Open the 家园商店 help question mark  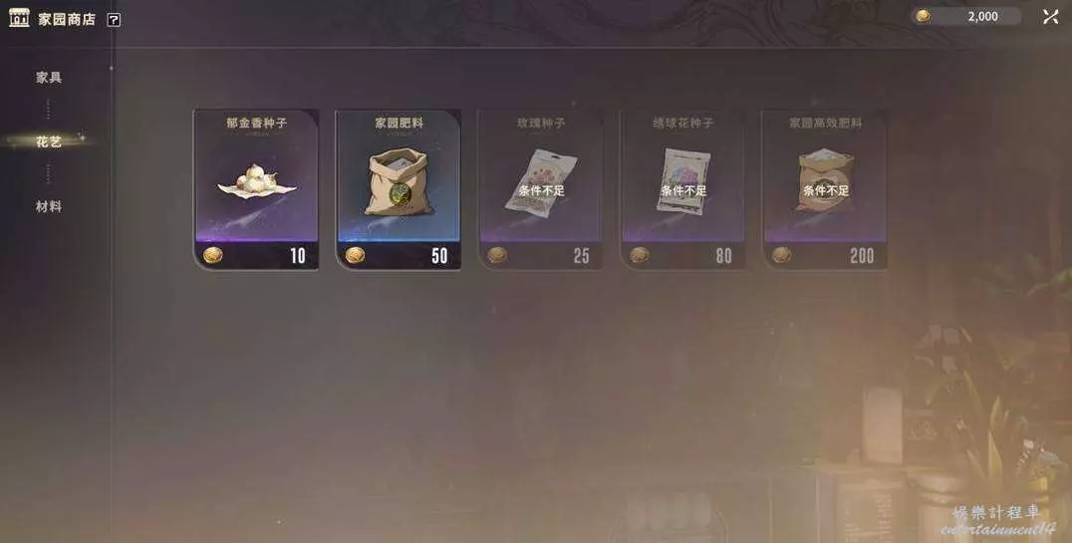point(114,20)
